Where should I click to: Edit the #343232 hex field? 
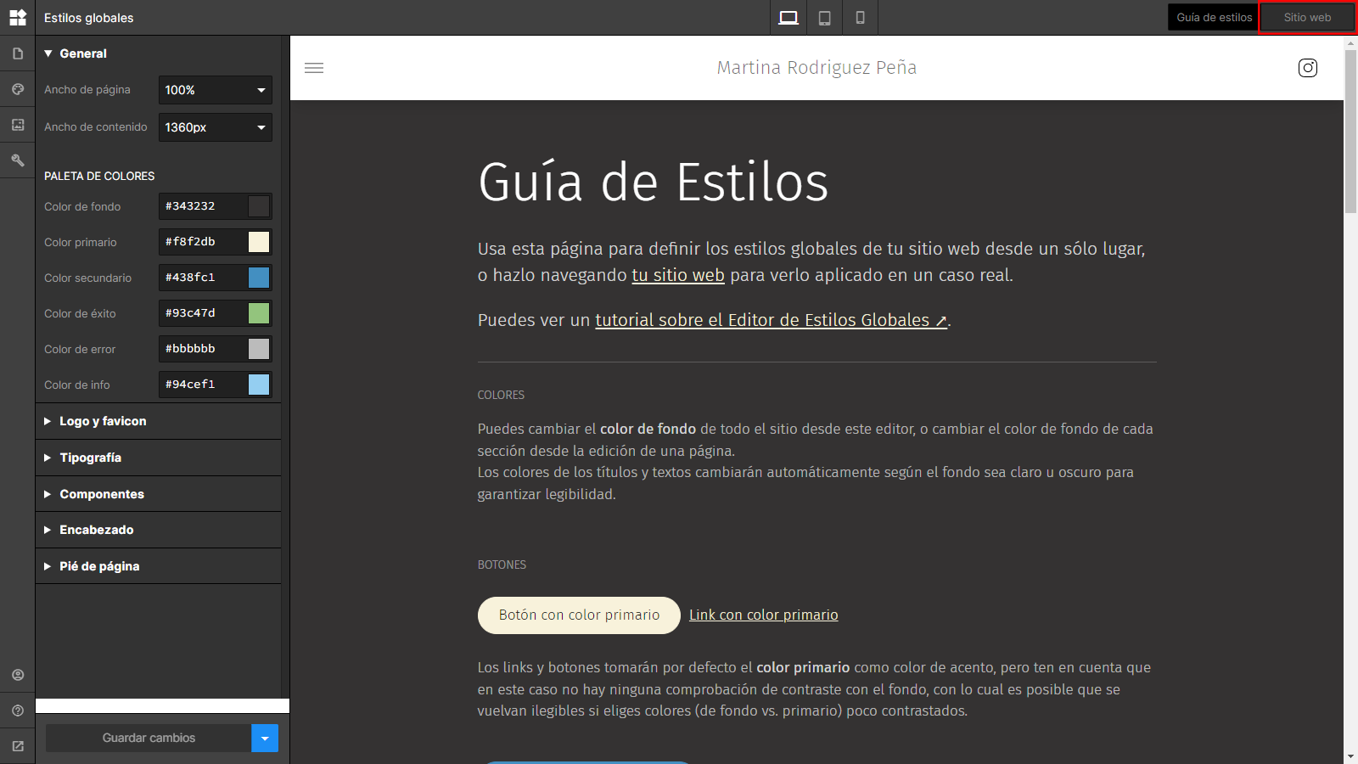(203, 206)
